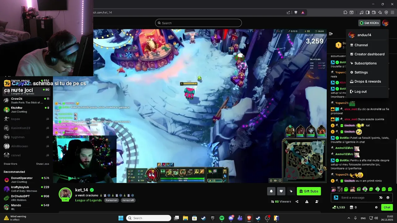Share page via address bar share icon
Image resolution: width=397 pixels, height=223 pixels.
288,12
